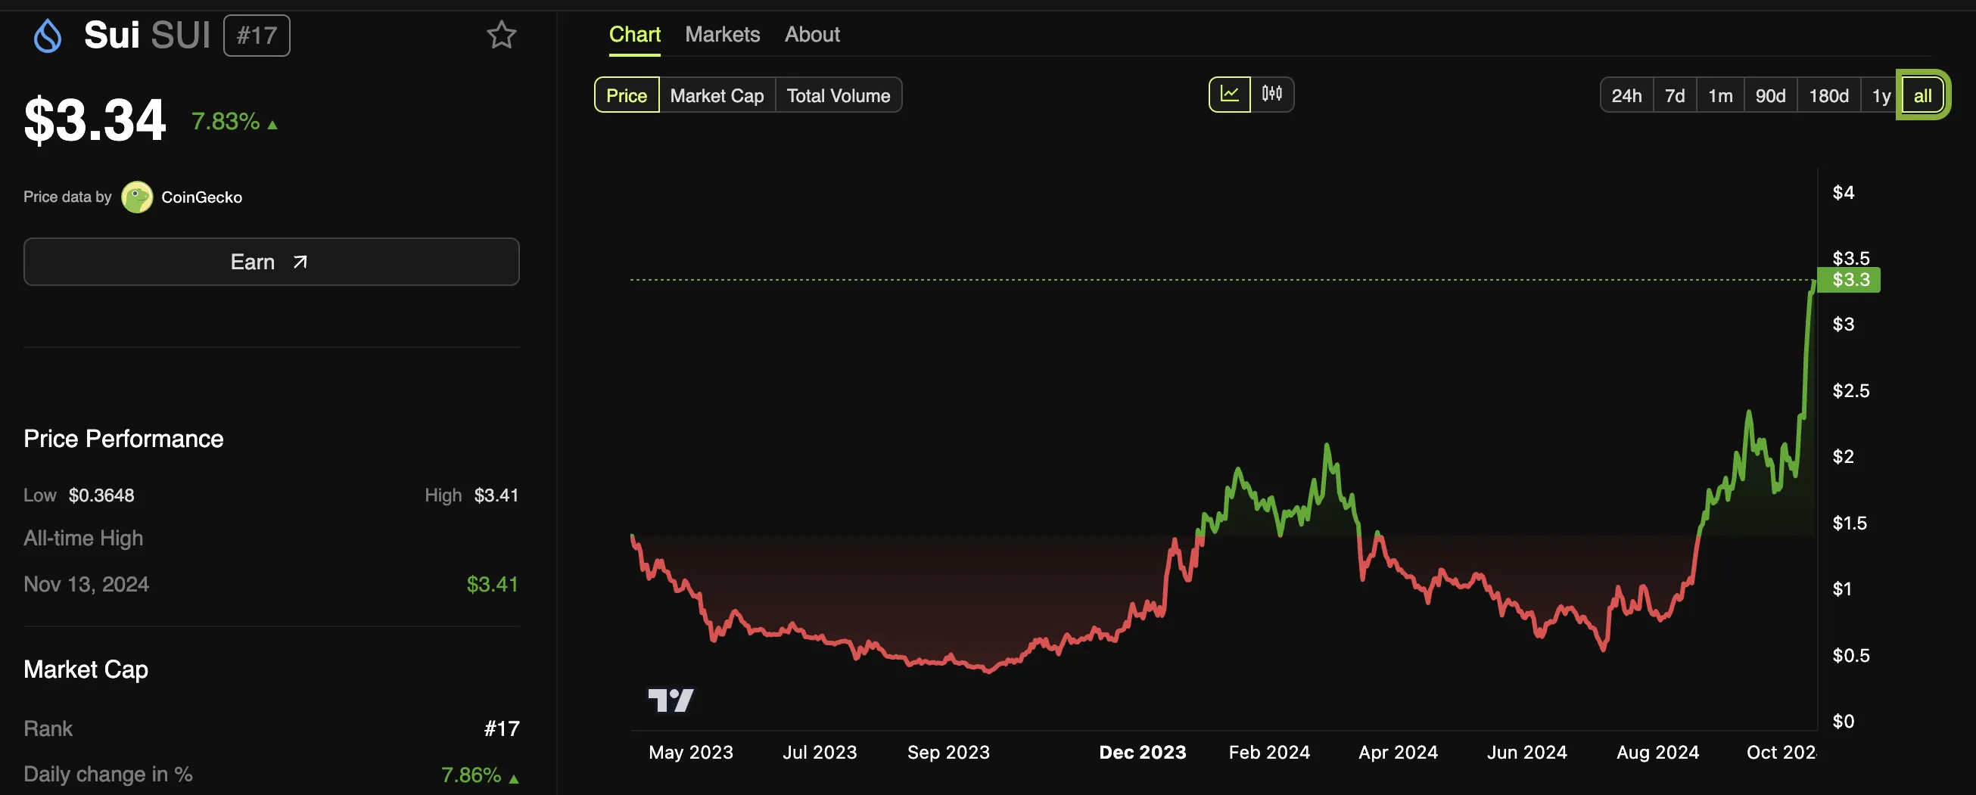Select the 7d time range
This screenshot has width=1976, height=795.
(1674, 96)
